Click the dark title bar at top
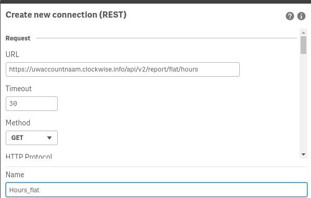Viewport: 311px width, 198px height. (155, 2)
